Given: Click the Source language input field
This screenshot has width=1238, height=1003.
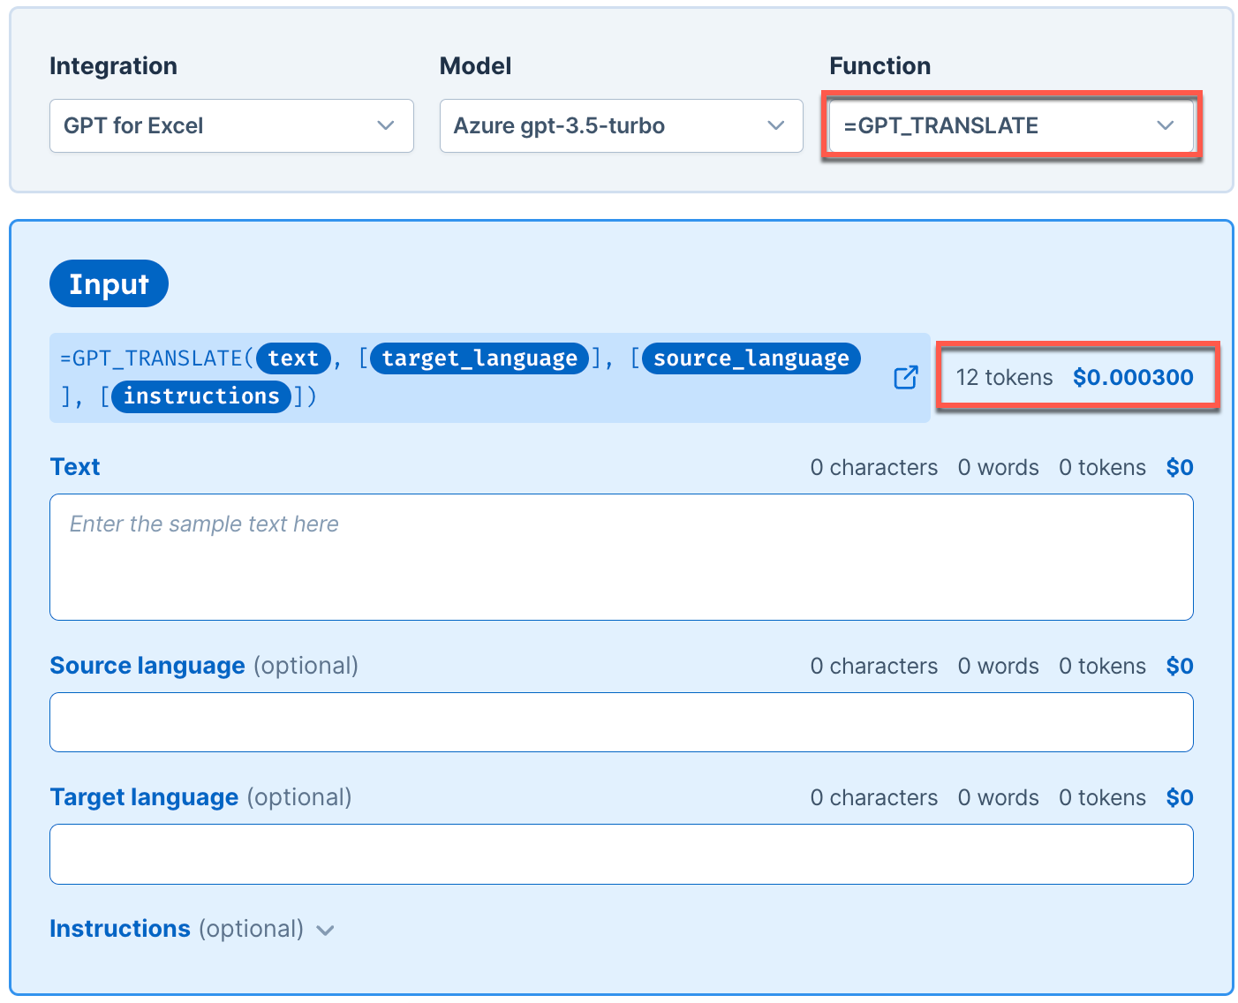Looking at the screenshot, I should pyautogui.click(x=622, y=722).
